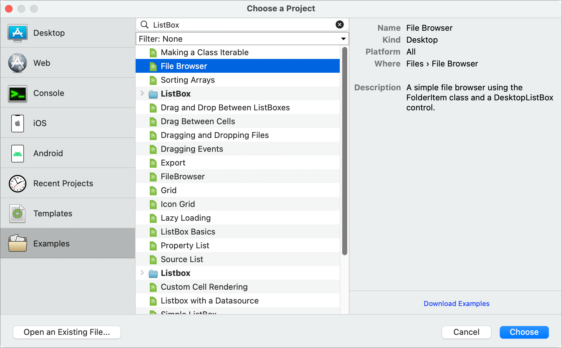The height and width of the screenshot is (348, 562).
Task: Select the ListBox Basics example
Action: (x=188, y=232)
